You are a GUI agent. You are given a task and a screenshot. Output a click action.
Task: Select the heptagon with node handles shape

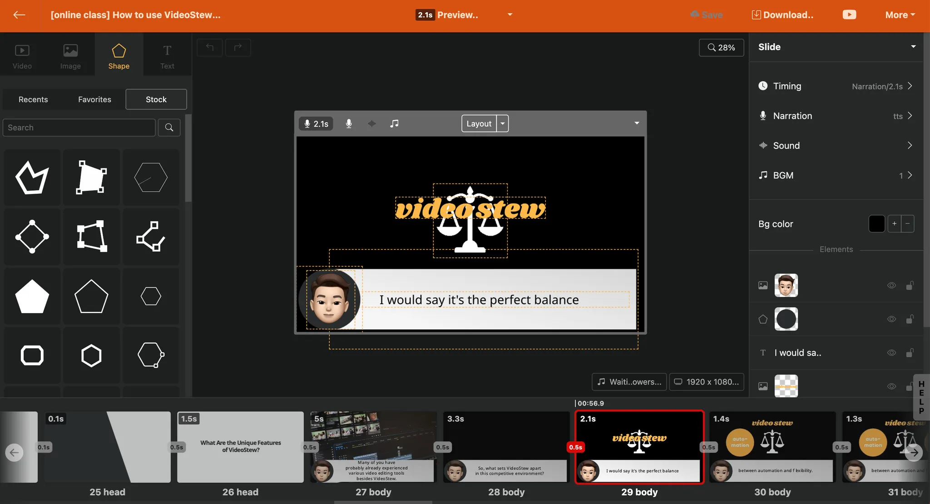pyautogui.click(x=151, y=356)
